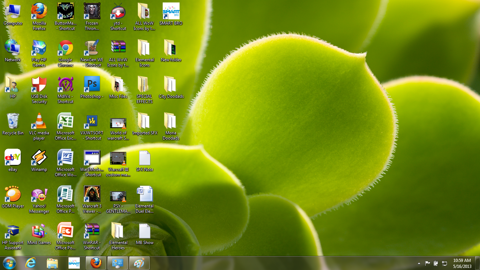Select the Moria Doodads folder

(x=171, y=126)
